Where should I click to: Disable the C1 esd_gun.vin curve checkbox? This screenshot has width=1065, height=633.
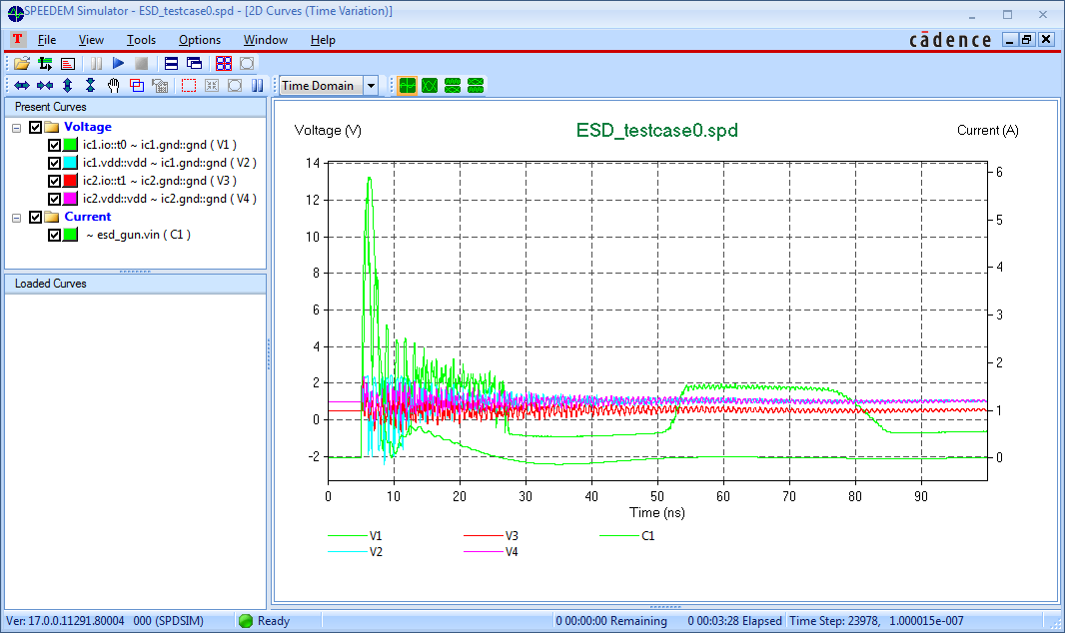coord(55,235)
